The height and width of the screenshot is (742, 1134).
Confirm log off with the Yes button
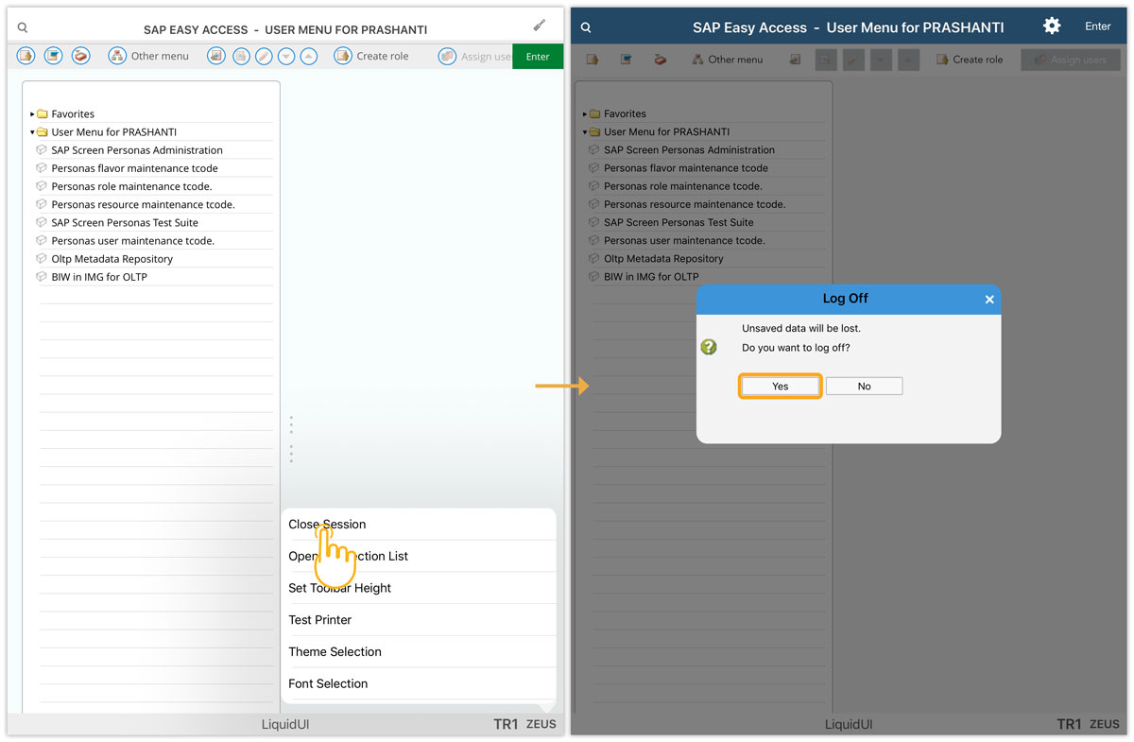point(780,386)
